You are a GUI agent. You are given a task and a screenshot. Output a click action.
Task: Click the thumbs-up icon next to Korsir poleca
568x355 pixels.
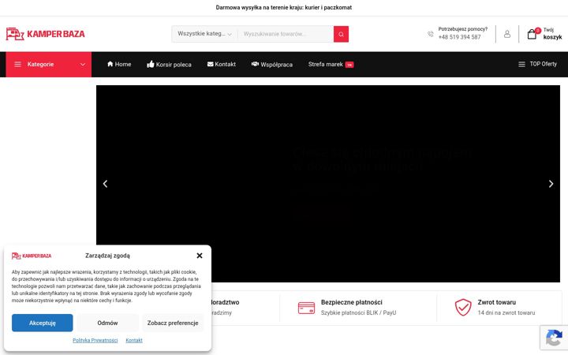pyautogui.click(x=151, y=64)
